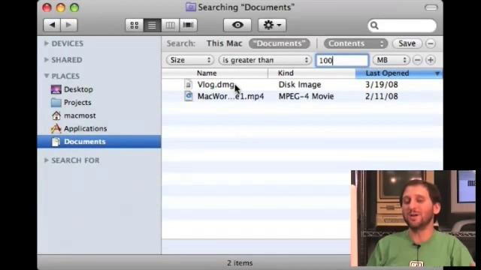Open the MB units dropdown
The height and width of the screenshot is (270, 481).
point(391,60)
